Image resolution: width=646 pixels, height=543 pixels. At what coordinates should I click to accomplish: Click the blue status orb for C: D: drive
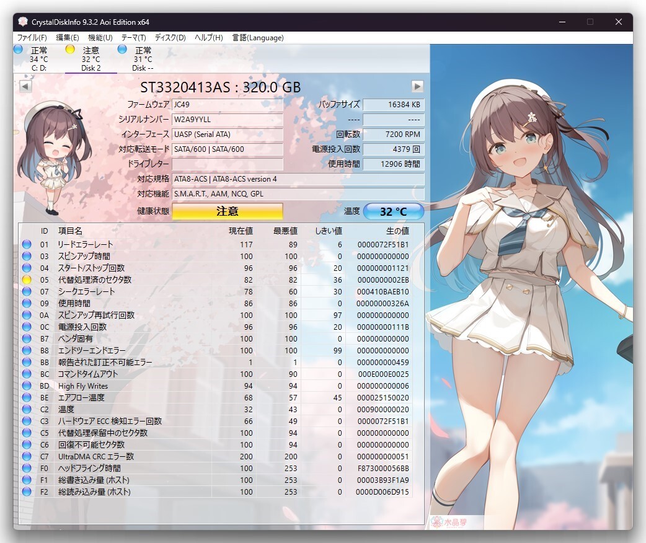click(18, 50)
